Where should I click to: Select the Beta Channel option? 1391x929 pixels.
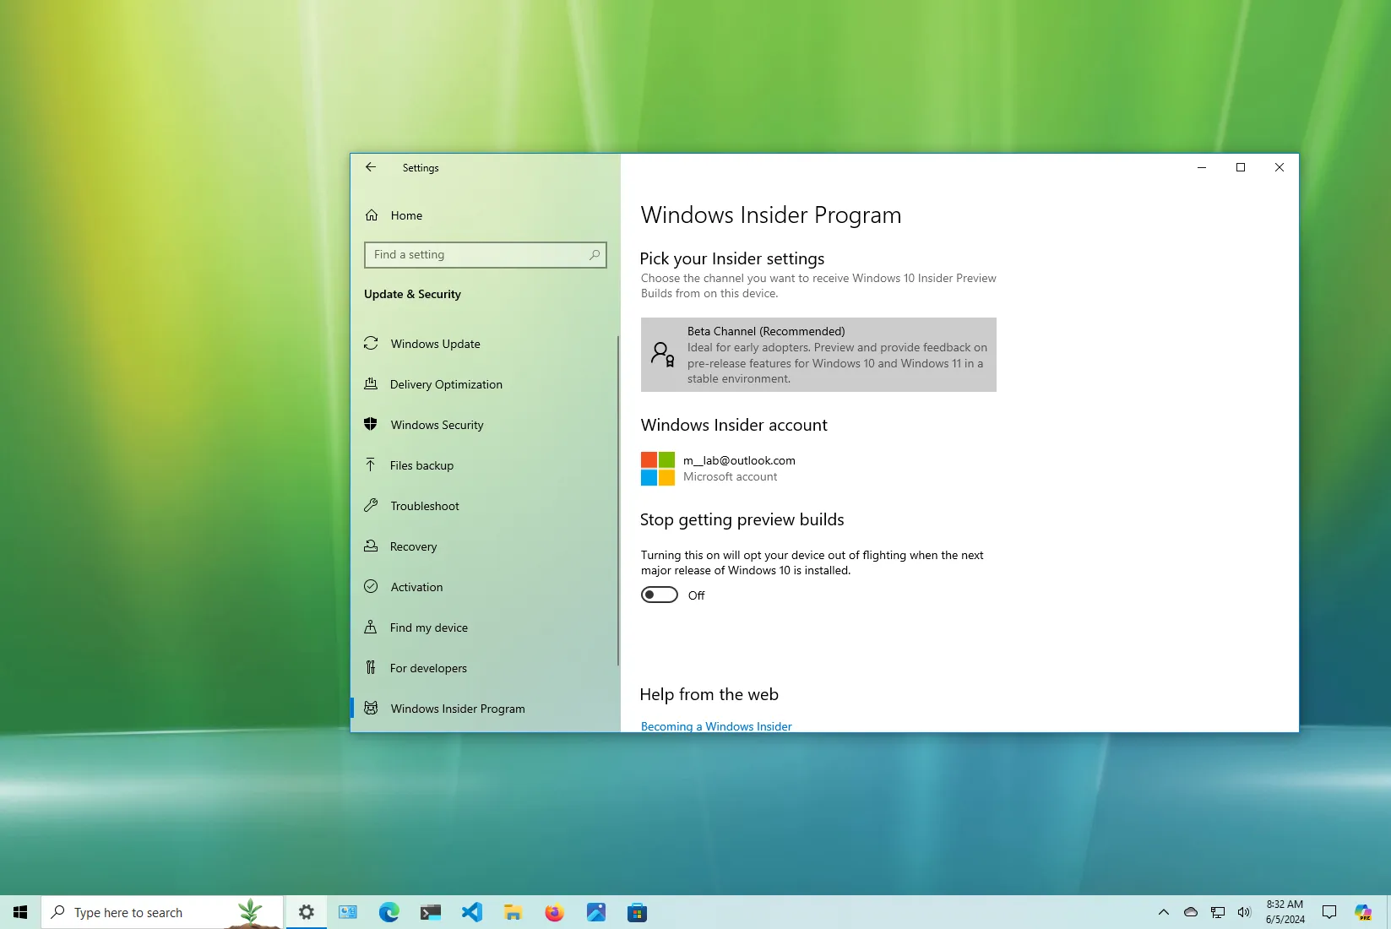click(818, 355)
